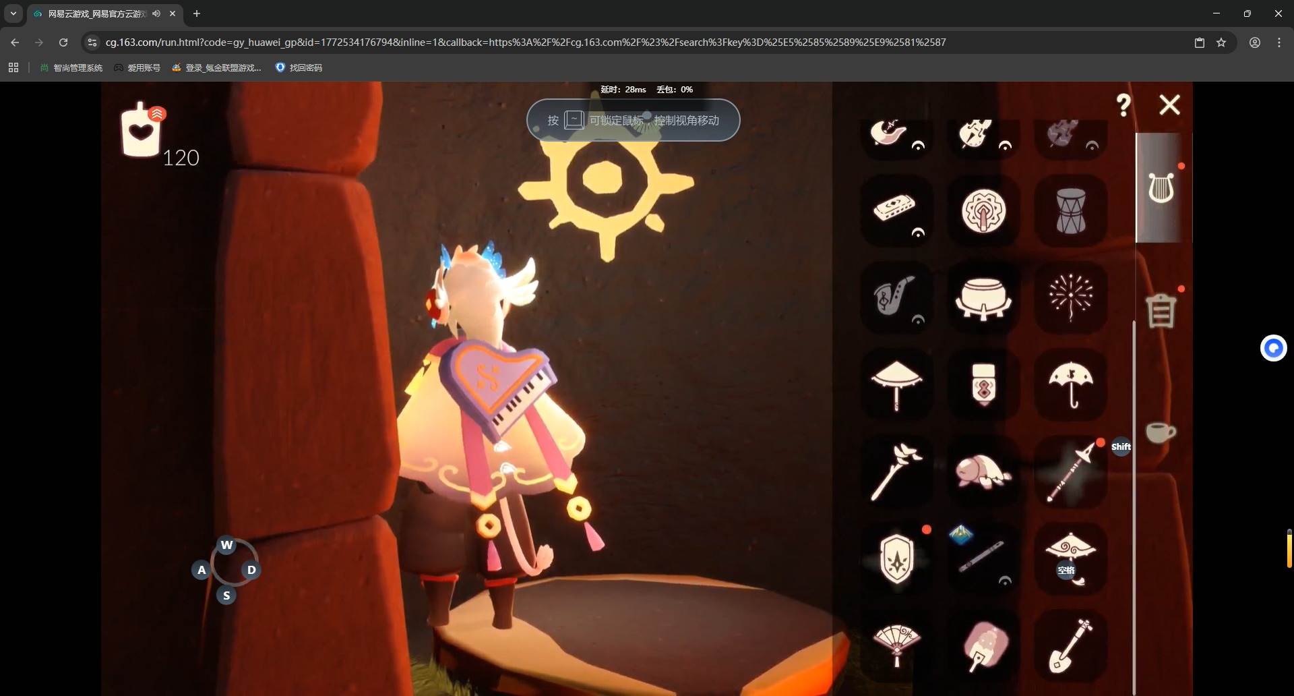View site information for cg.163.com
This screenshot has width=1294, height=696.
click(x=92, y=42)
